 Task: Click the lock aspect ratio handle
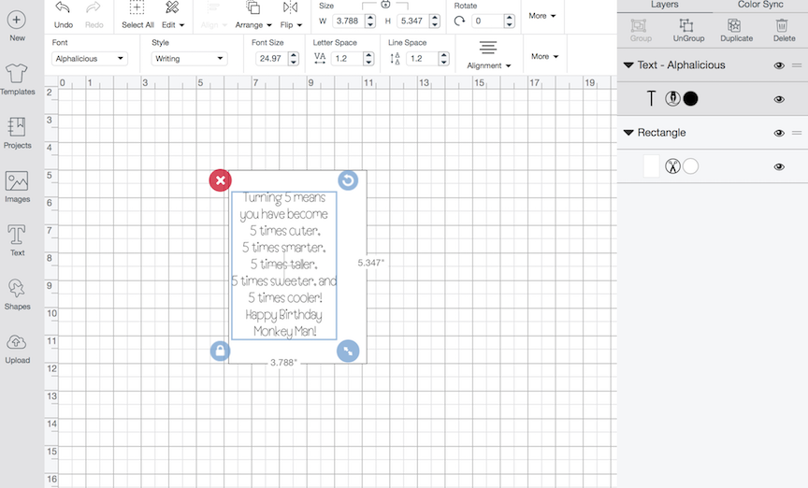tap(220, 352)
